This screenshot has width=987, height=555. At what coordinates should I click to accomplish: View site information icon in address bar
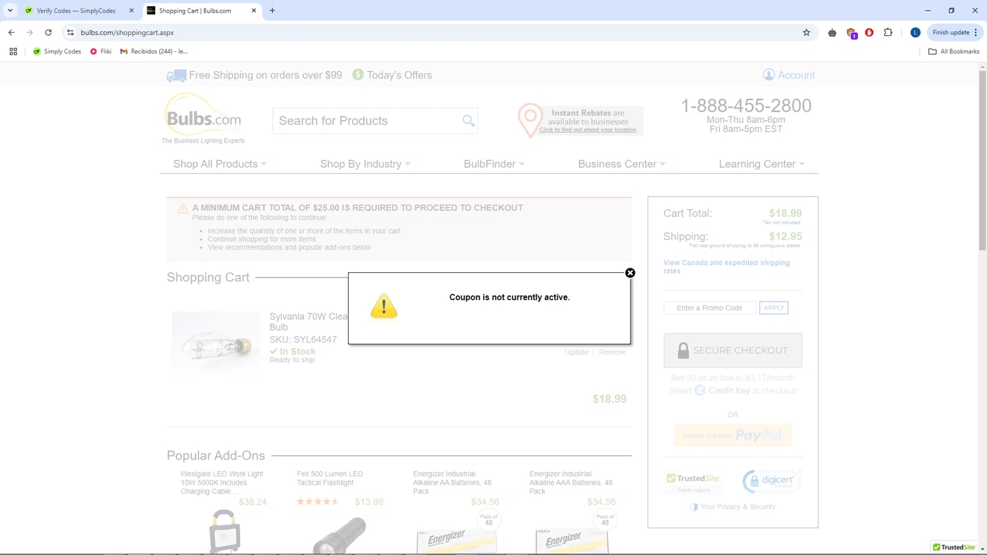pos(70,32)
